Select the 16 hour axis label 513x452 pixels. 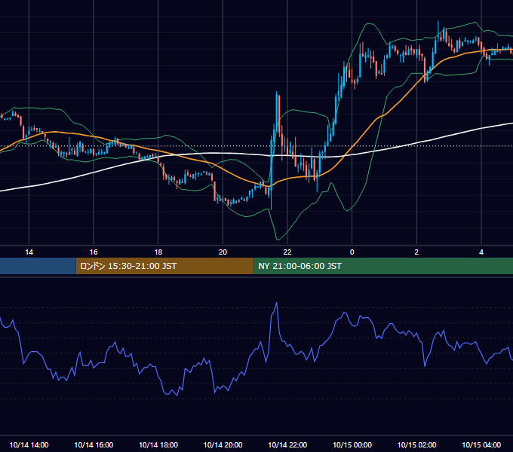point(94,252)
